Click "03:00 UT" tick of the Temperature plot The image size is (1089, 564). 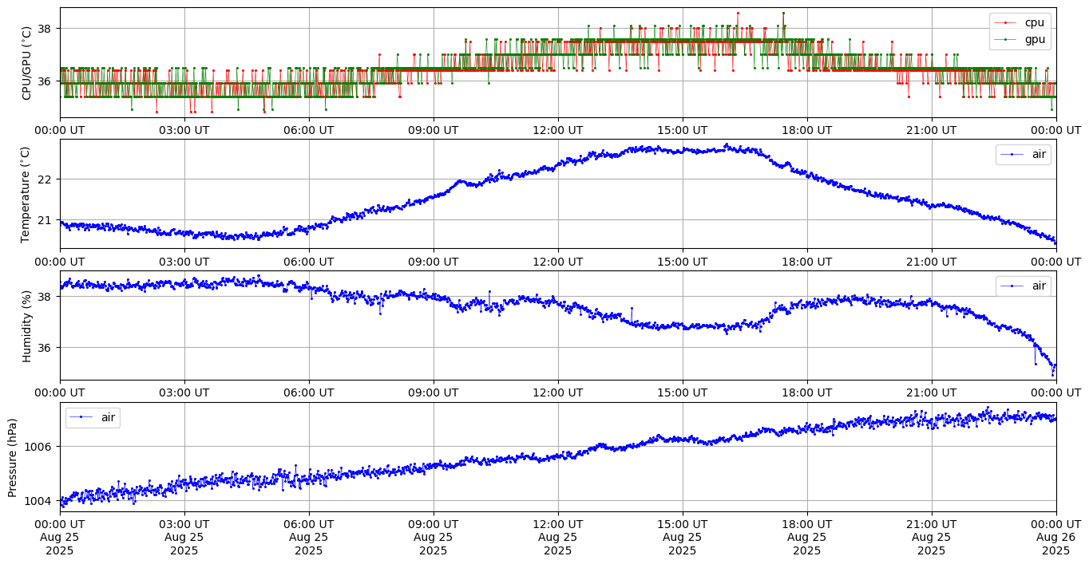pyautogui.click(x=184, y=262)
